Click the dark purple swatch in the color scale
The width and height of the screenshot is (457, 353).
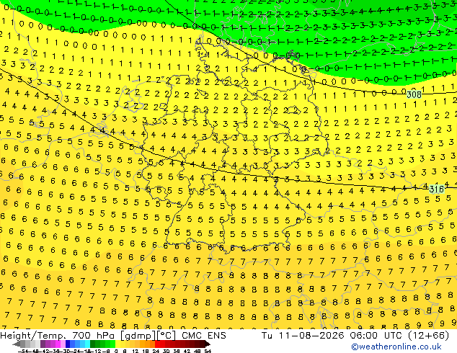click(x=43, y=344)
